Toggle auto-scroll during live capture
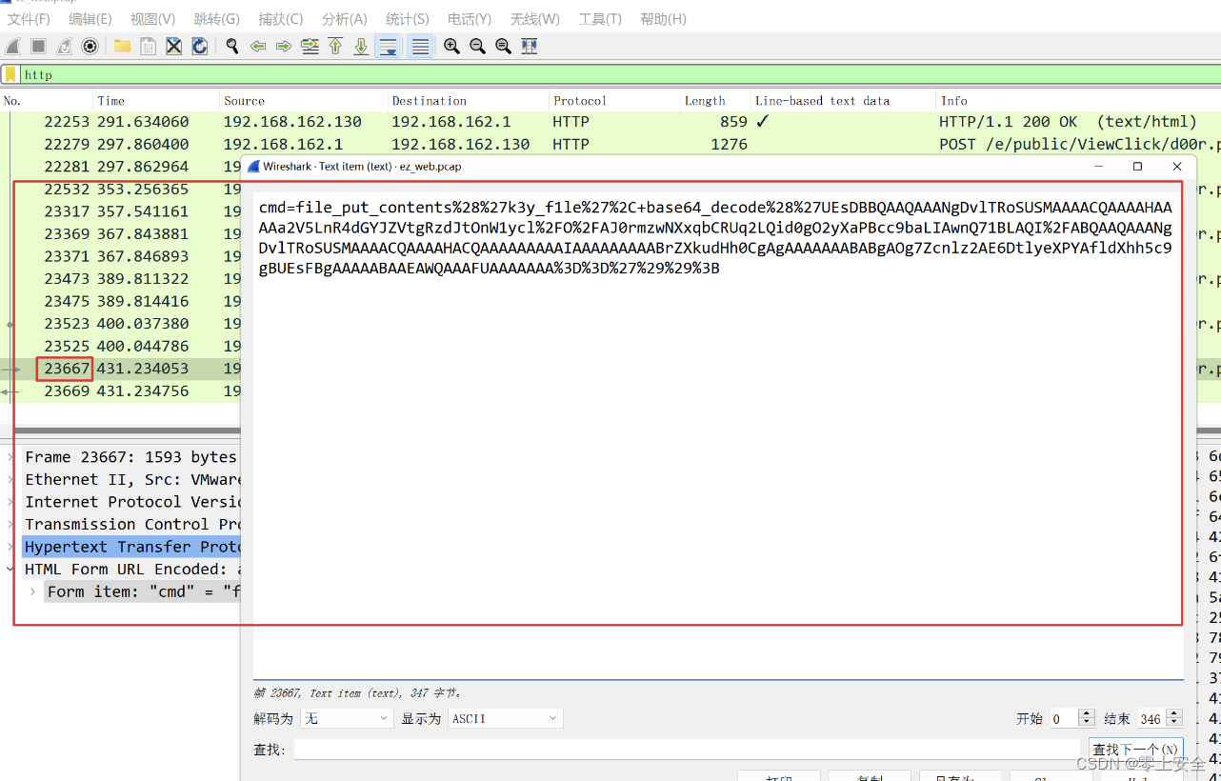The width and height of the screenshot is (1221, 781). [388, 46]
